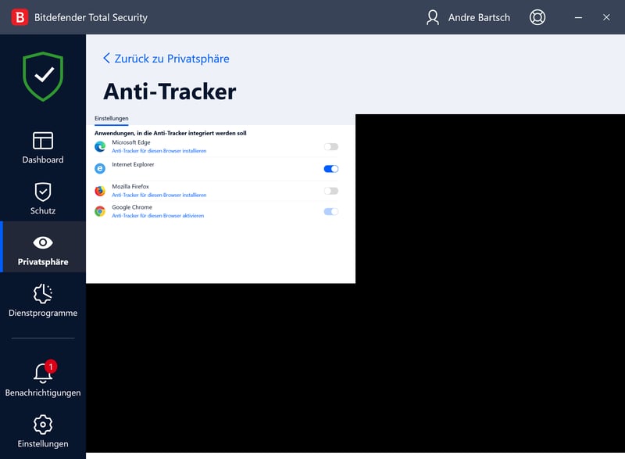The height and width of the screenshot is (459, 625).
Task: Enable the Anti-Tracker toggle for Microsoft Edge
Action: (x=331, y=146)
